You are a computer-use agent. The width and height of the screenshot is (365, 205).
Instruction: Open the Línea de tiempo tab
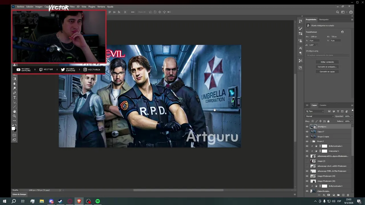[x=19, y=194]
